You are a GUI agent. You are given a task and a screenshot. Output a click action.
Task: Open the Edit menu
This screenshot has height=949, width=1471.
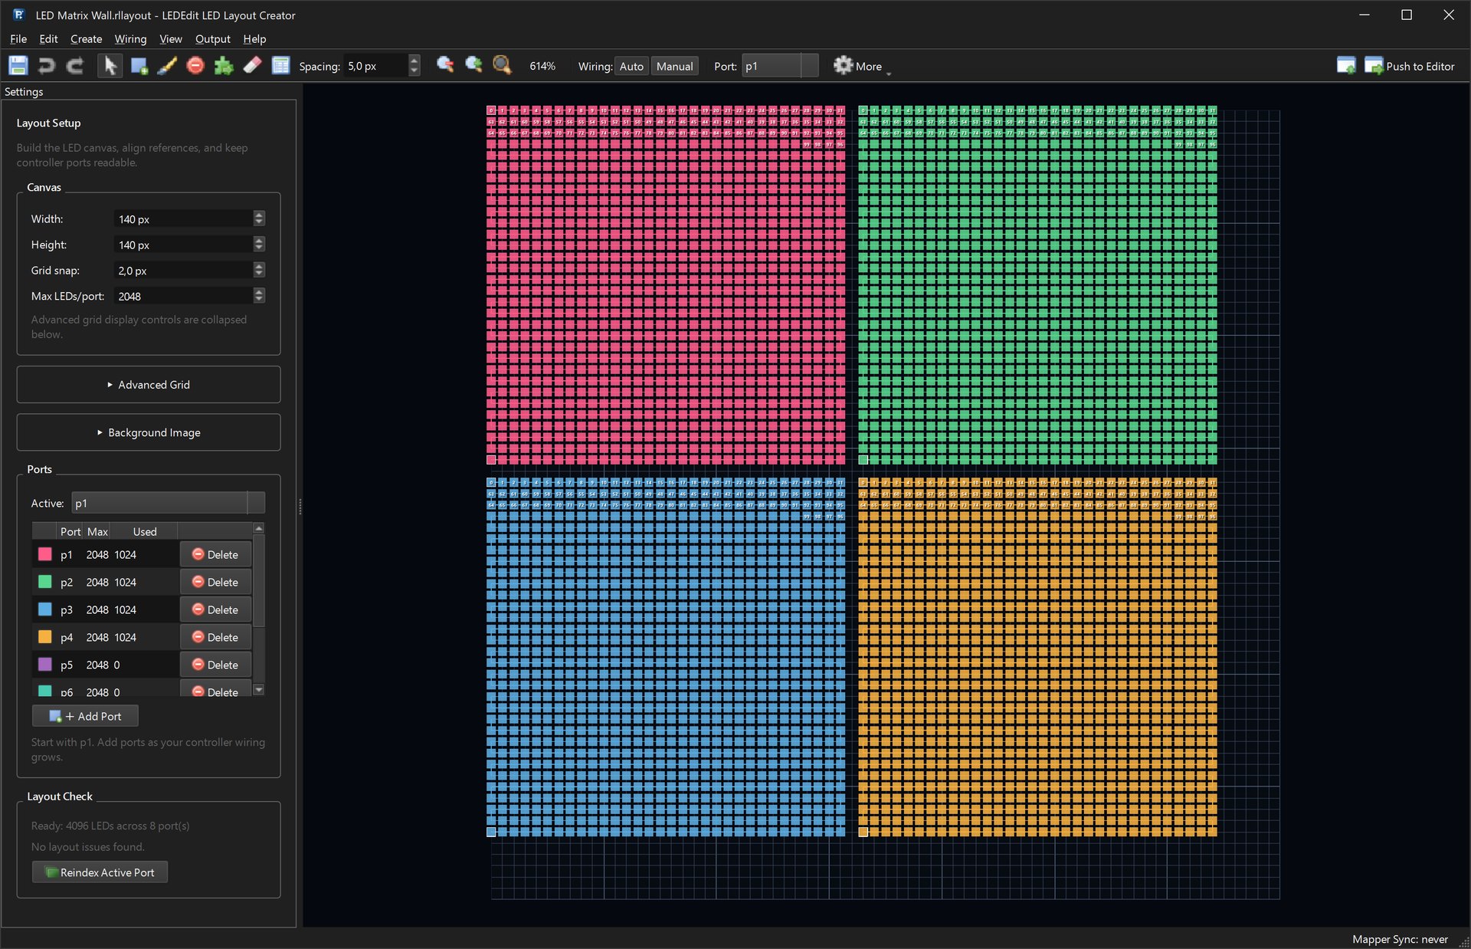point(48,38)
